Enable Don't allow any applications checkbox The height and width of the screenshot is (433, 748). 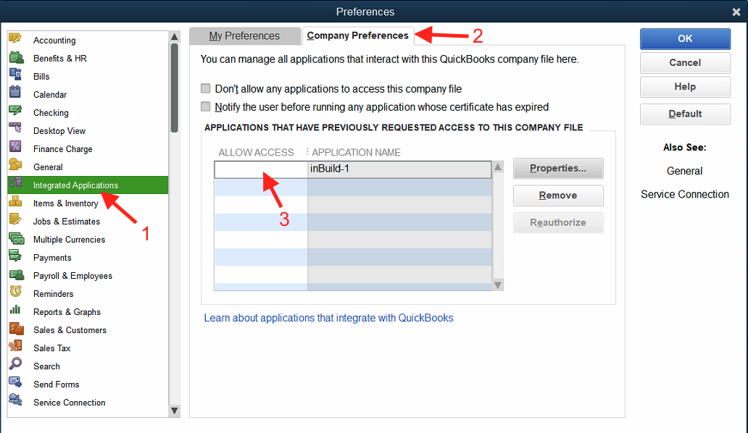(207, 89)
